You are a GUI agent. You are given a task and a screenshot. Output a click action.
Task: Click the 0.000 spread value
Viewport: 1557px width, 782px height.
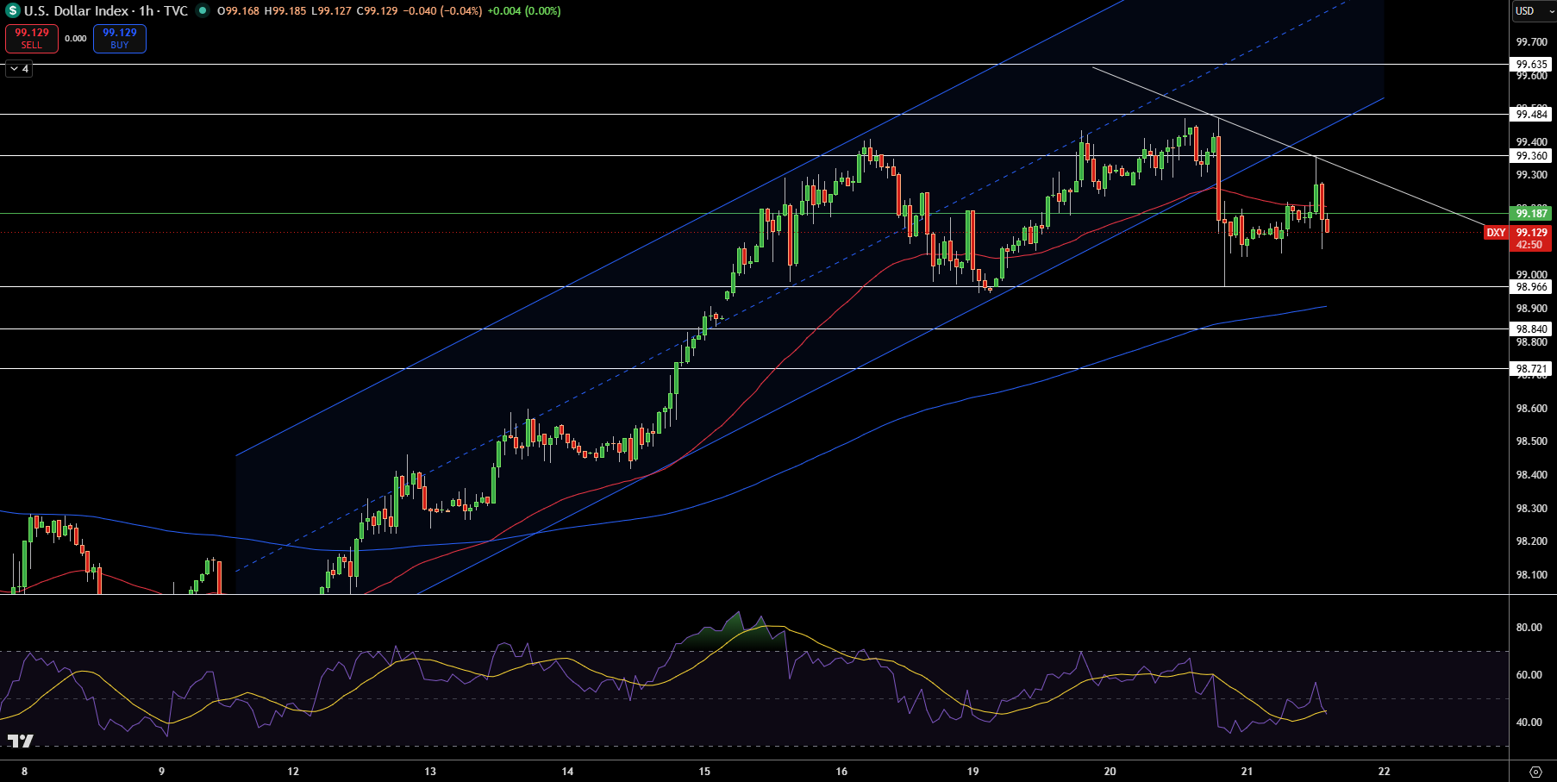(76, 39)
